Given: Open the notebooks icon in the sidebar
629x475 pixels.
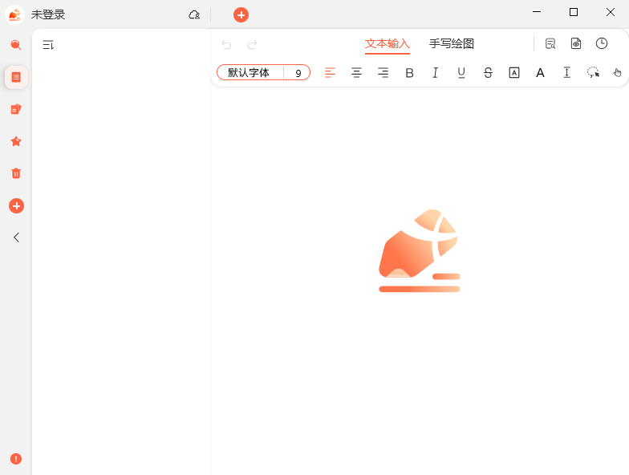Looking at the screenshot, I should coord(16,109).
